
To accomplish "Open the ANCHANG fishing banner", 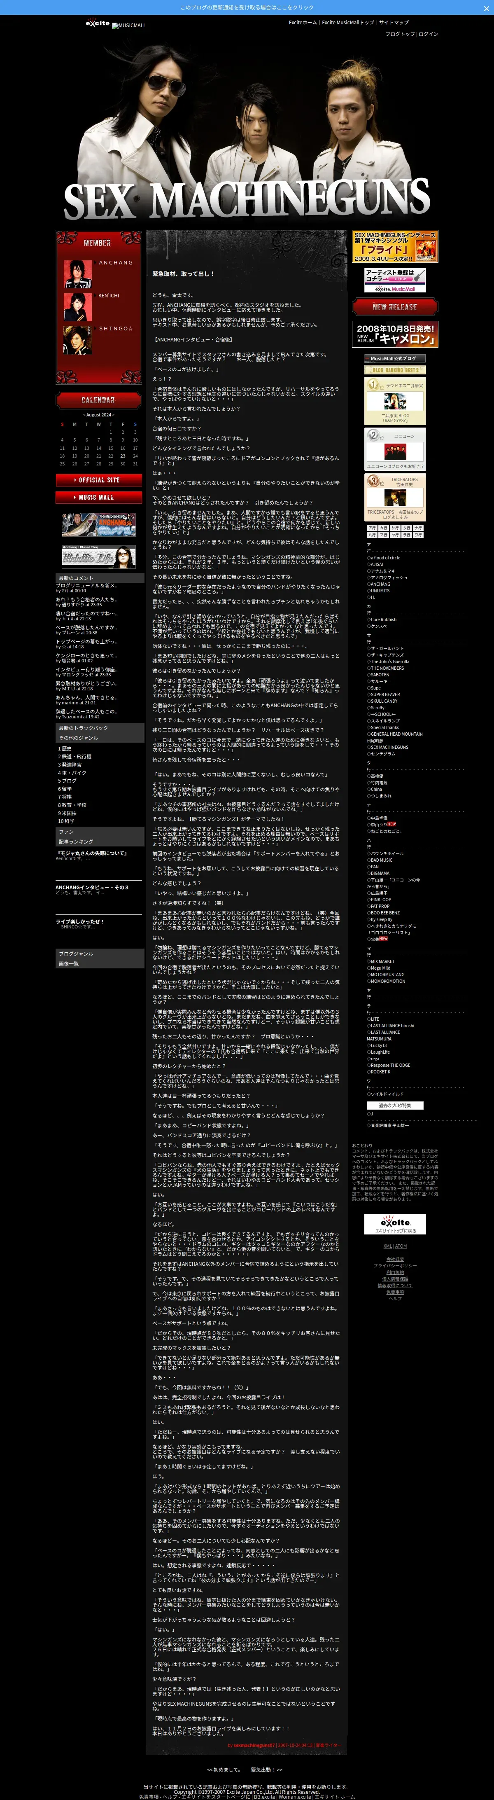I will (x=98, y=524).
